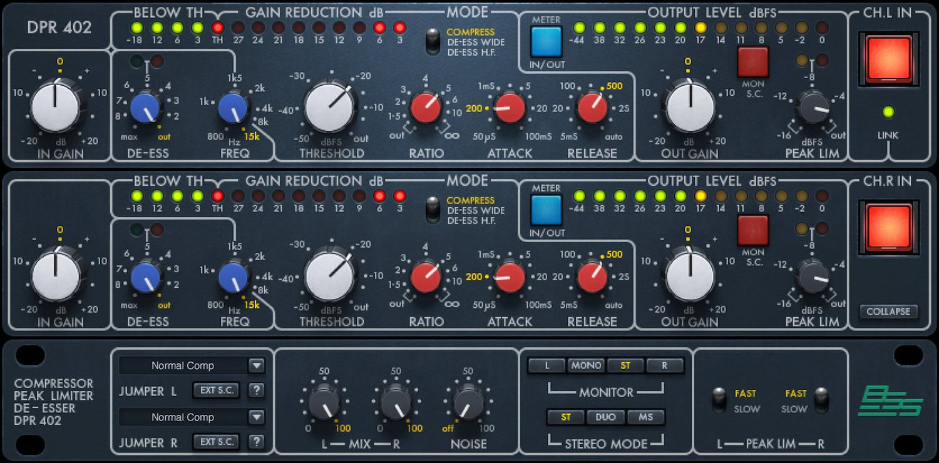The width and height of the screenshot is (939, 463).
Task: Click the blue METER IN/OUT button, top channel
Action: pos(546,42)
